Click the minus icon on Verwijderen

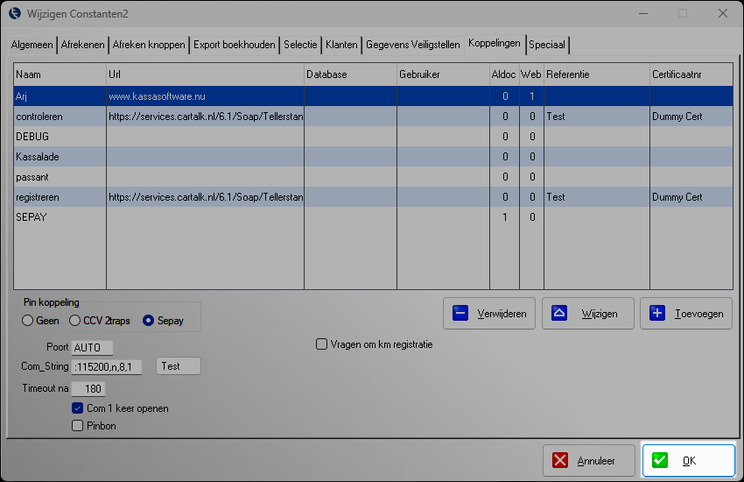pos(460,314)
